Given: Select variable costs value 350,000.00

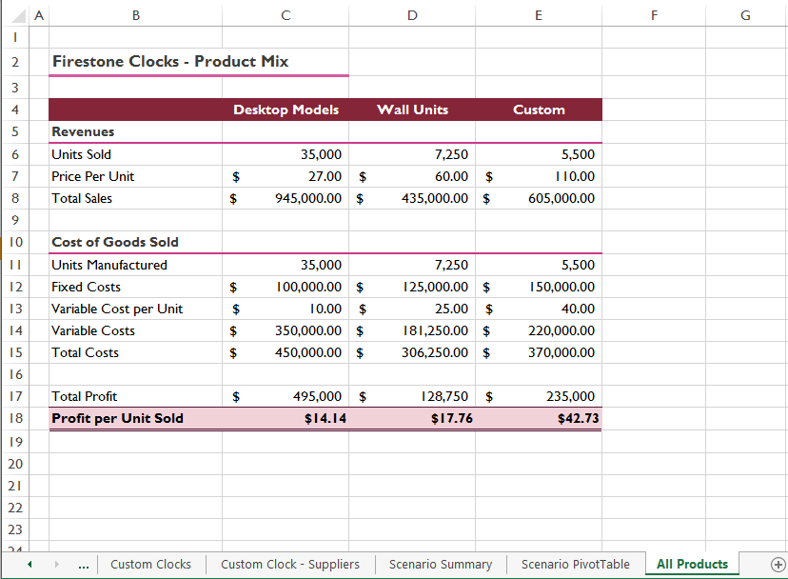Looking at the screenshot, I should click(286, 330).
